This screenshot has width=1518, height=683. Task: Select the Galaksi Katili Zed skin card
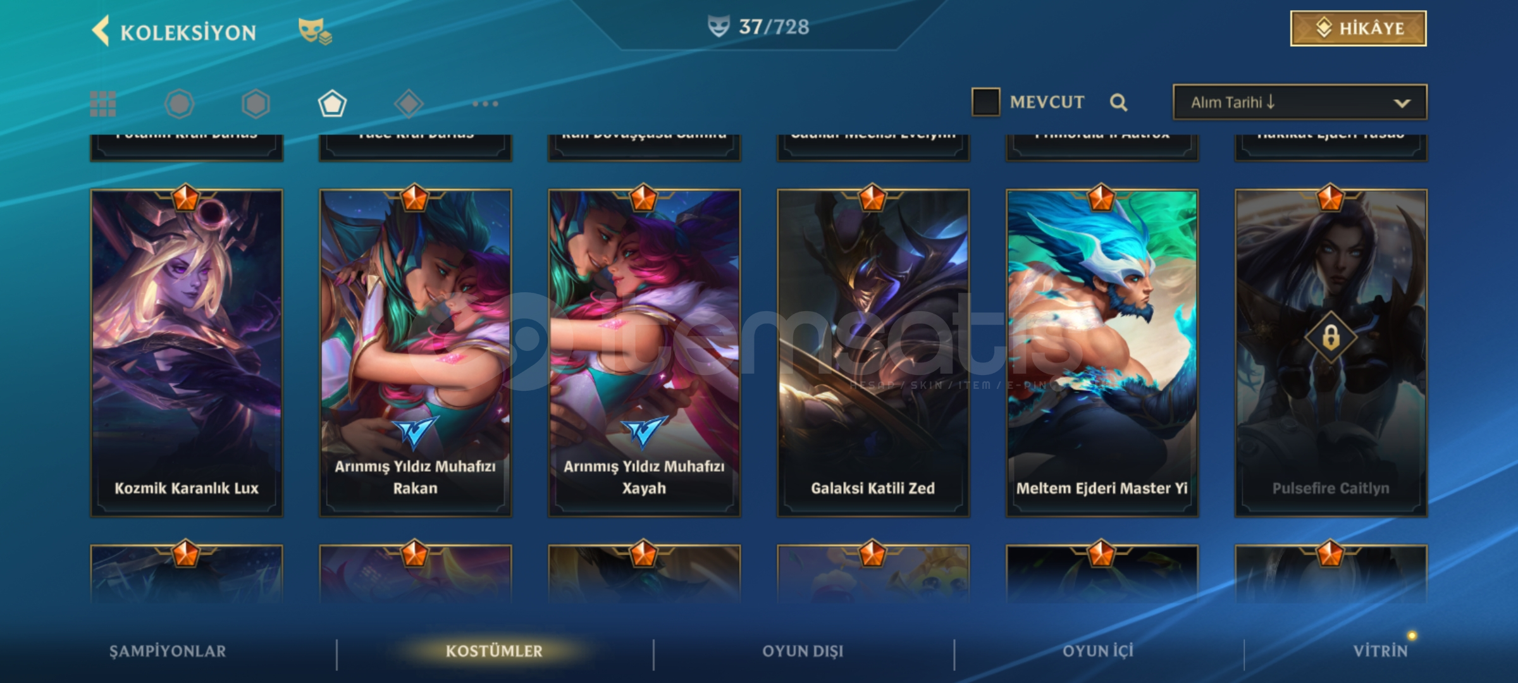point(873,353)
